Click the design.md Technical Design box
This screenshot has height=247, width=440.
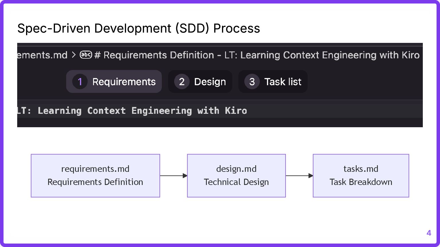coord(236,176)
